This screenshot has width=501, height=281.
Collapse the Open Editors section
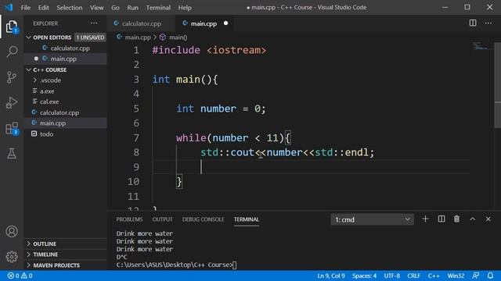point(66,37)
